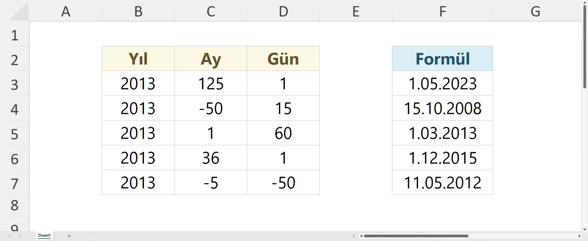
Task: Select the Gün header cell
Action: pyautogui.click(x=283, y=59)
